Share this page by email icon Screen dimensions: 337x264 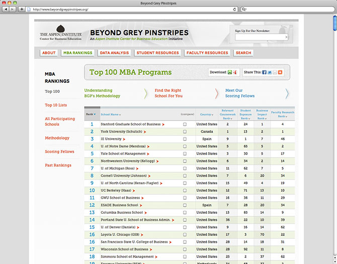coord(275,72)
